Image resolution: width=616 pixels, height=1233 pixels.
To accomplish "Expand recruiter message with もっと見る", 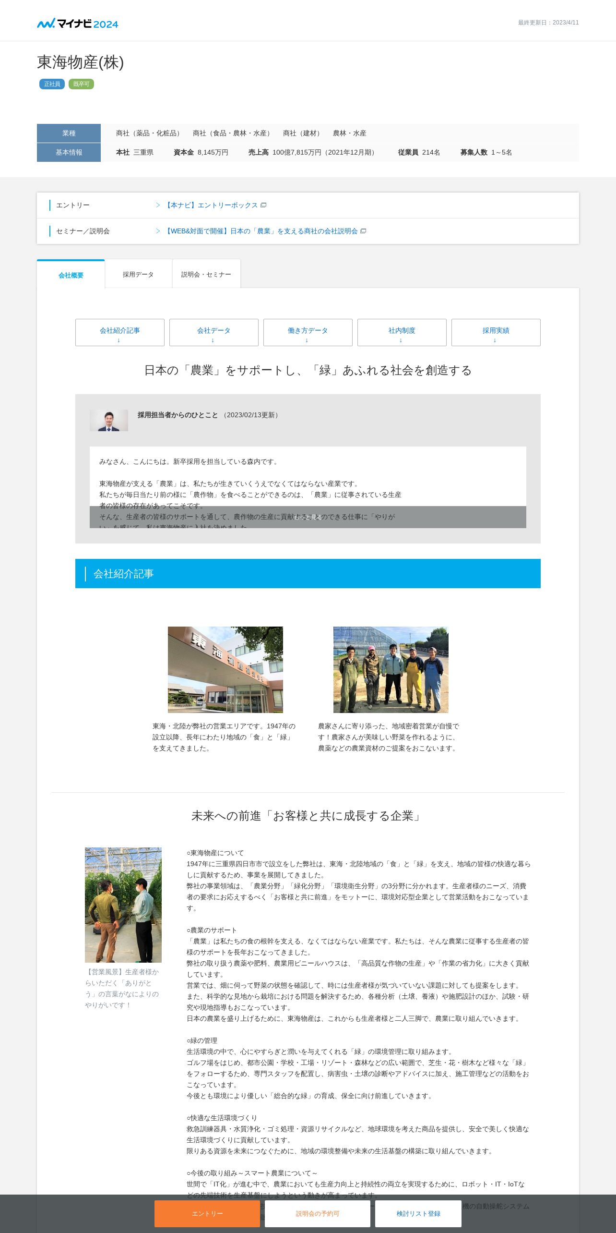I will coord(308,517).
